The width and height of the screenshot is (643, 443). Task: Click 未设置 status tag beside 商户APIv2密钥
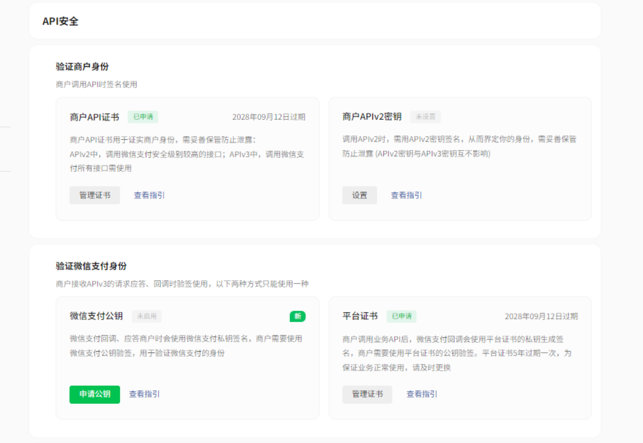click(425, 117)
